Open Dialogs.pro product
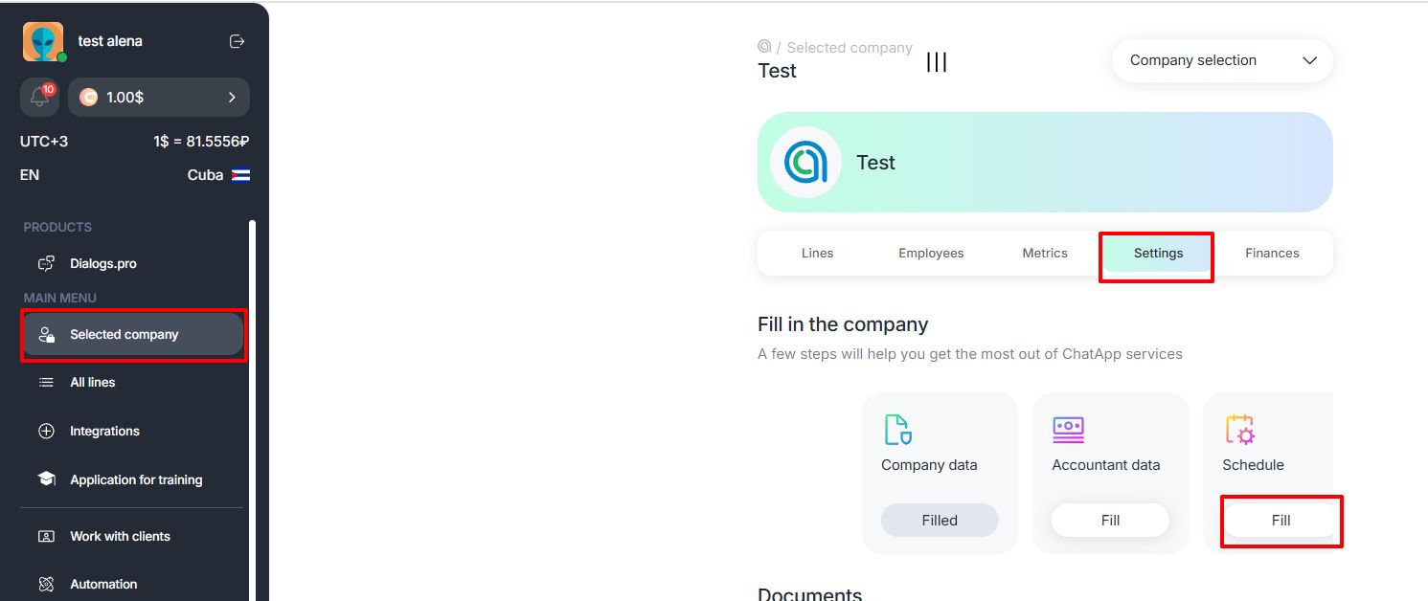Screen dimensions: 1428x601 click(102, 263)
